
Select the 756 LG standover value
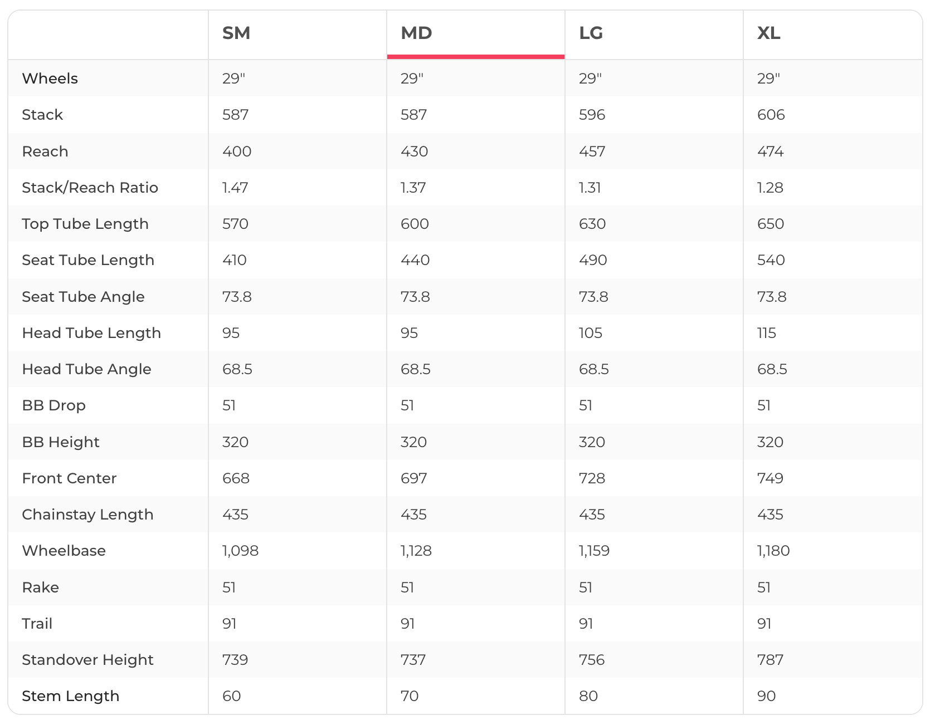pos(591,660)
